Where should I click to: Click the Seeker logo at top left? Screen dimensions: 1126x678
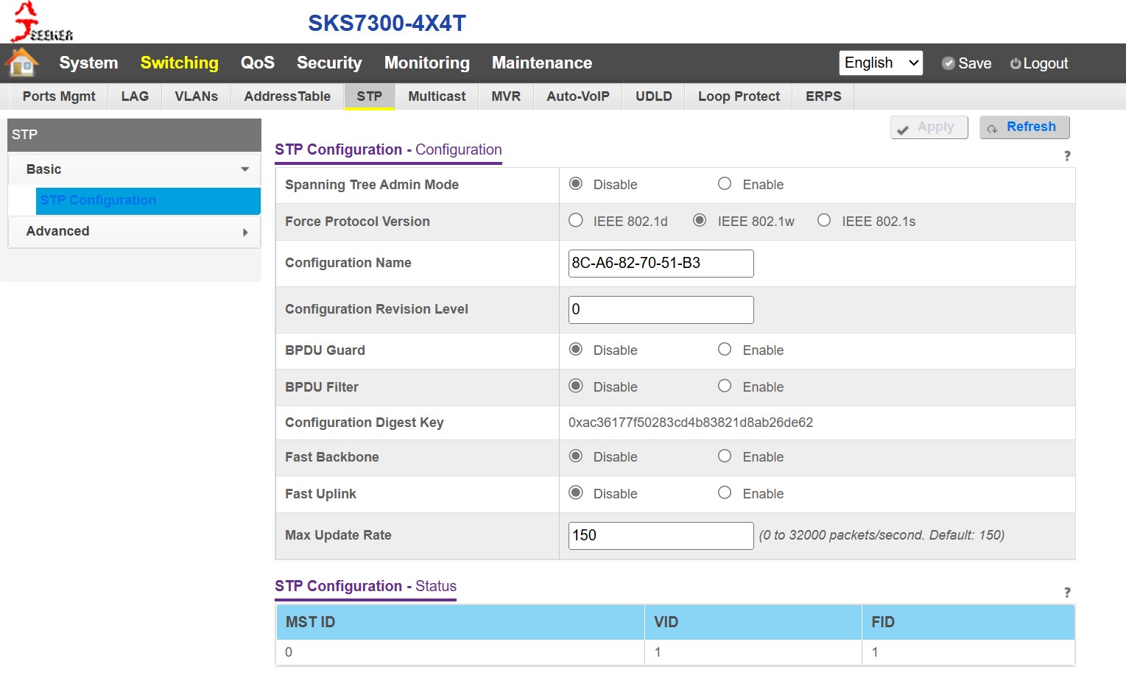42,22
